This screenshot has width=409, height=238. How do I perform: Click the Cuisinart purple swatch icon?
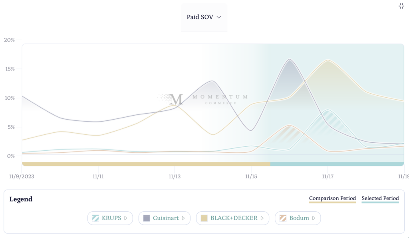(x=146, y=218)
